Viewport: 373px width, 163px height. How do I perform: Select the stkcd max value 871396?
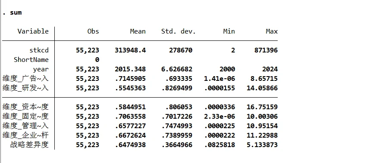click(266, 50)
